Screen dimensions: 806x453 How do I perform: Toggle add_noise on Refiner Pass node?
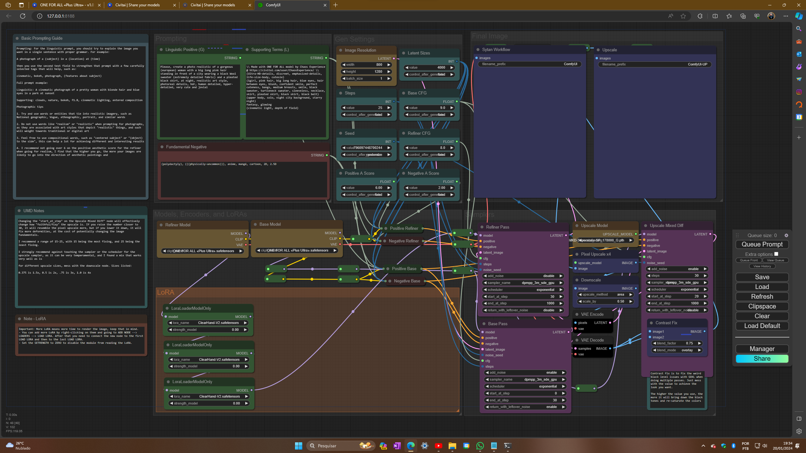523,276
